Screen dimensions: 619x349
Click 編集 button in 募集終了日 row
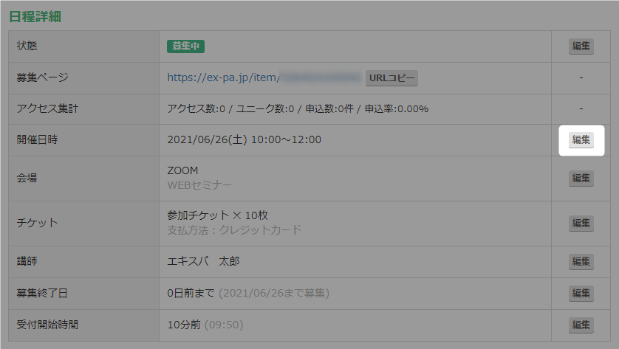(581, 294)
